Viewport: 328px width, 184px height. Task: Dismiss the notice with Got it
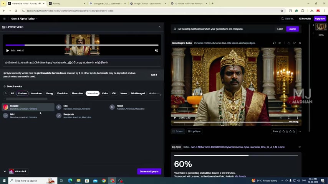(154, 75)
